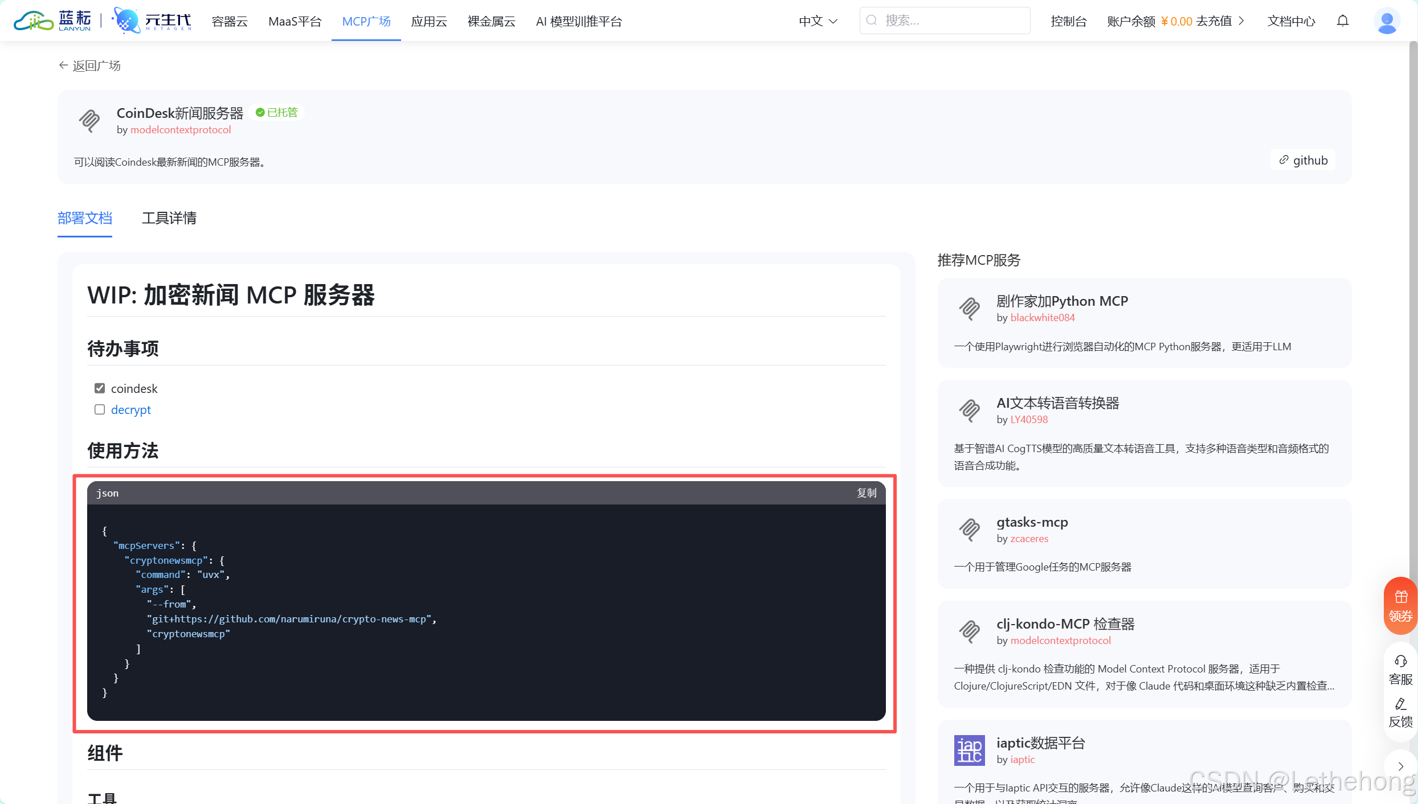1418x804 pixels.
Task: Check the decrypt checkbox
Action: coord(100,409)
